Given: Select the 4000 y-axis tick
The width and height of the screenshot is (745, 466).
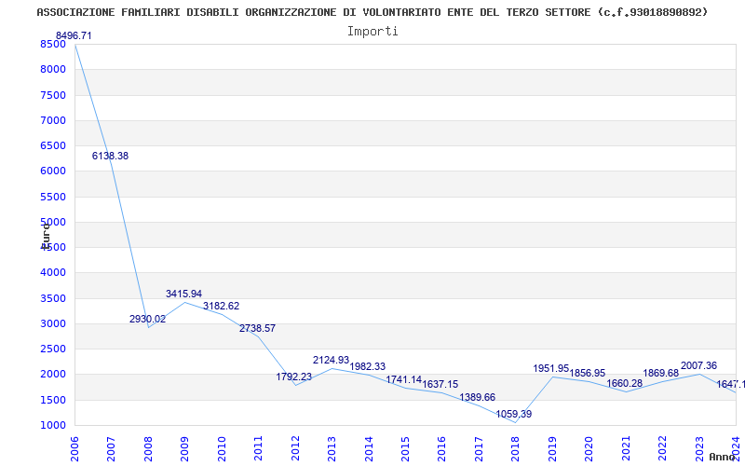Looking at the screenshot, I should pyautogui.click(x=53, y=273).
